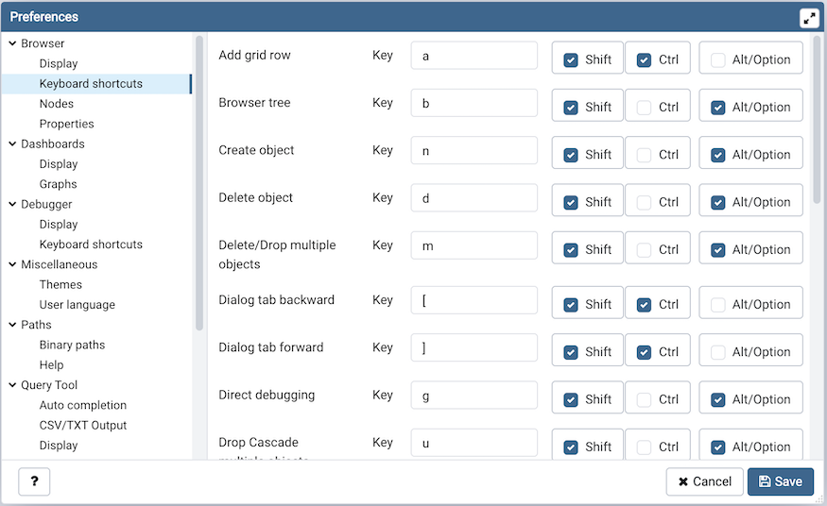
Task: Maximize the Preferences dialog with expand icon
Action: pos(809,18)
